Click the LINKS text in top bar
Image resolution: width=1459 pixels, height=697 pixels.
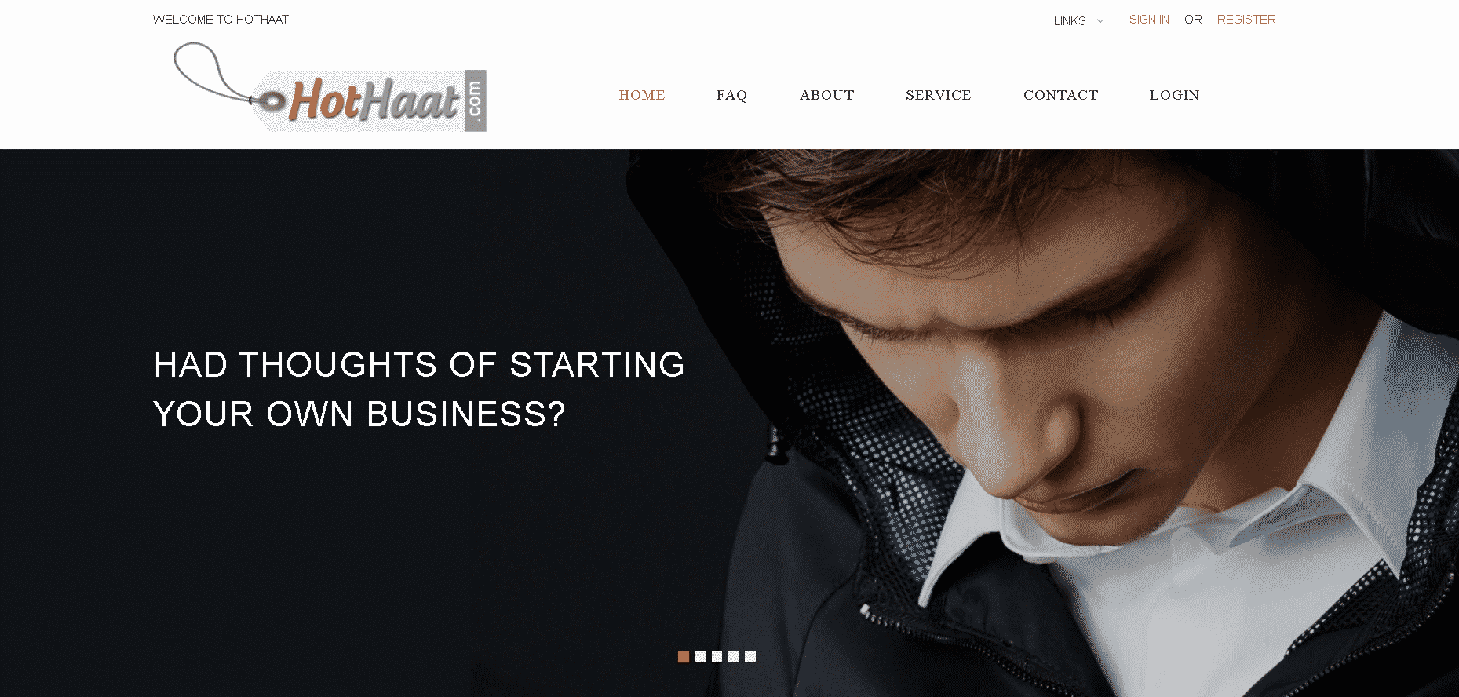click(1070, 20)
